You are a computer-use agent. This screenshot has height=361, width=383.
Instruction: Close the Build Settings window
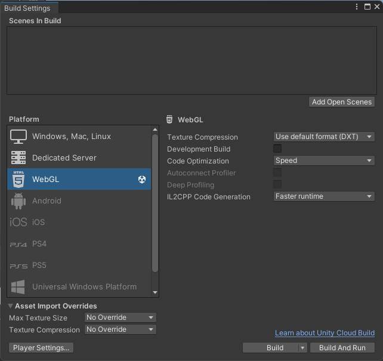pyautogui.click(x=377, y=7)
